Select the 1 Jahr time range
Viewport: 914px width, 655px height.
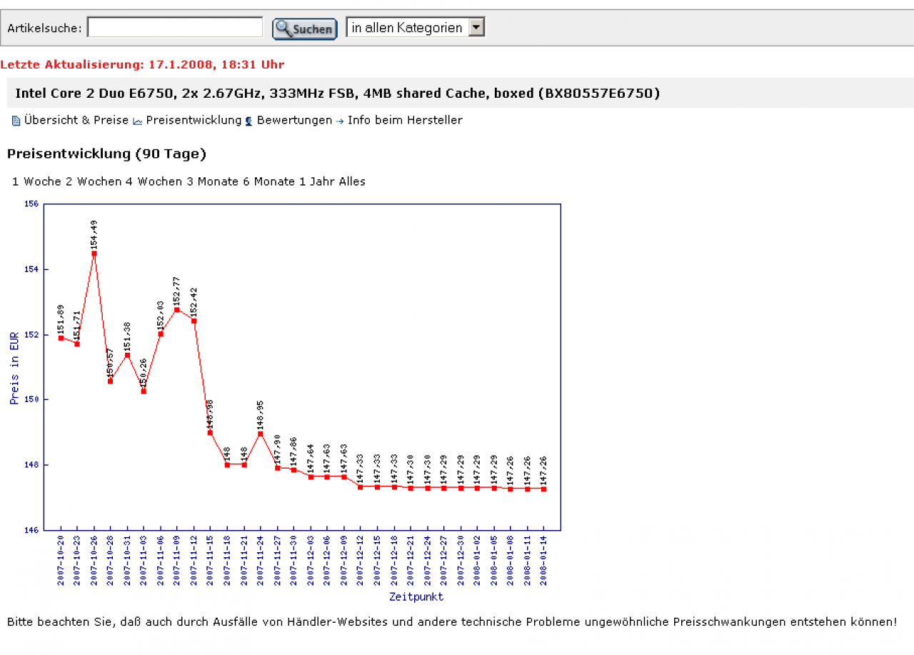point(317,181)
